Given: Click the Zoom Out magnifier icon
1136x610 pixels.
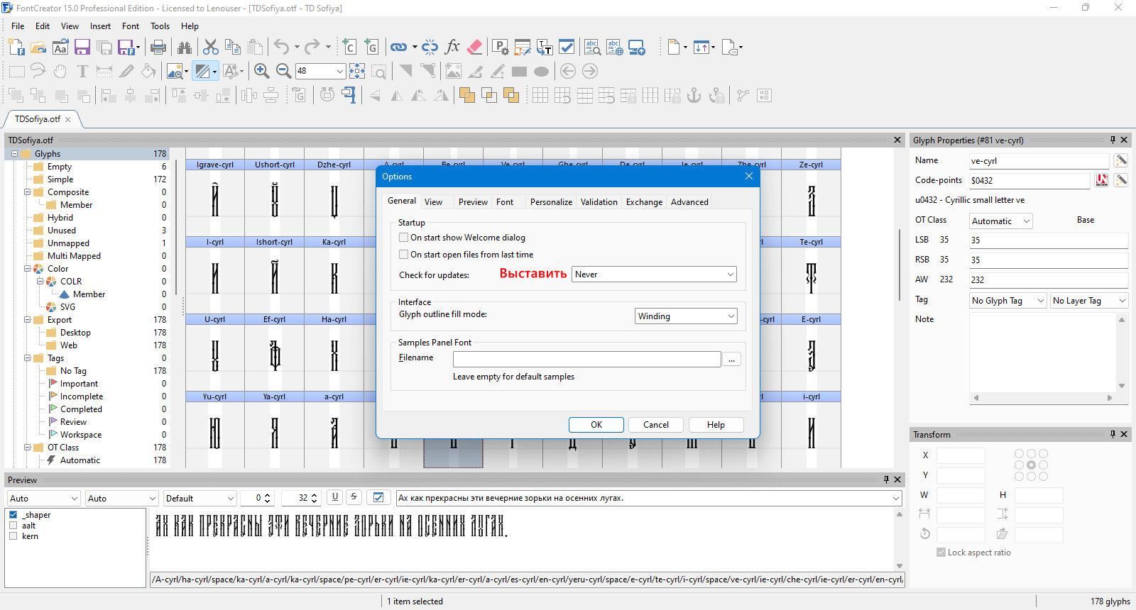Looking at the screenshot, I should point(283,71).
